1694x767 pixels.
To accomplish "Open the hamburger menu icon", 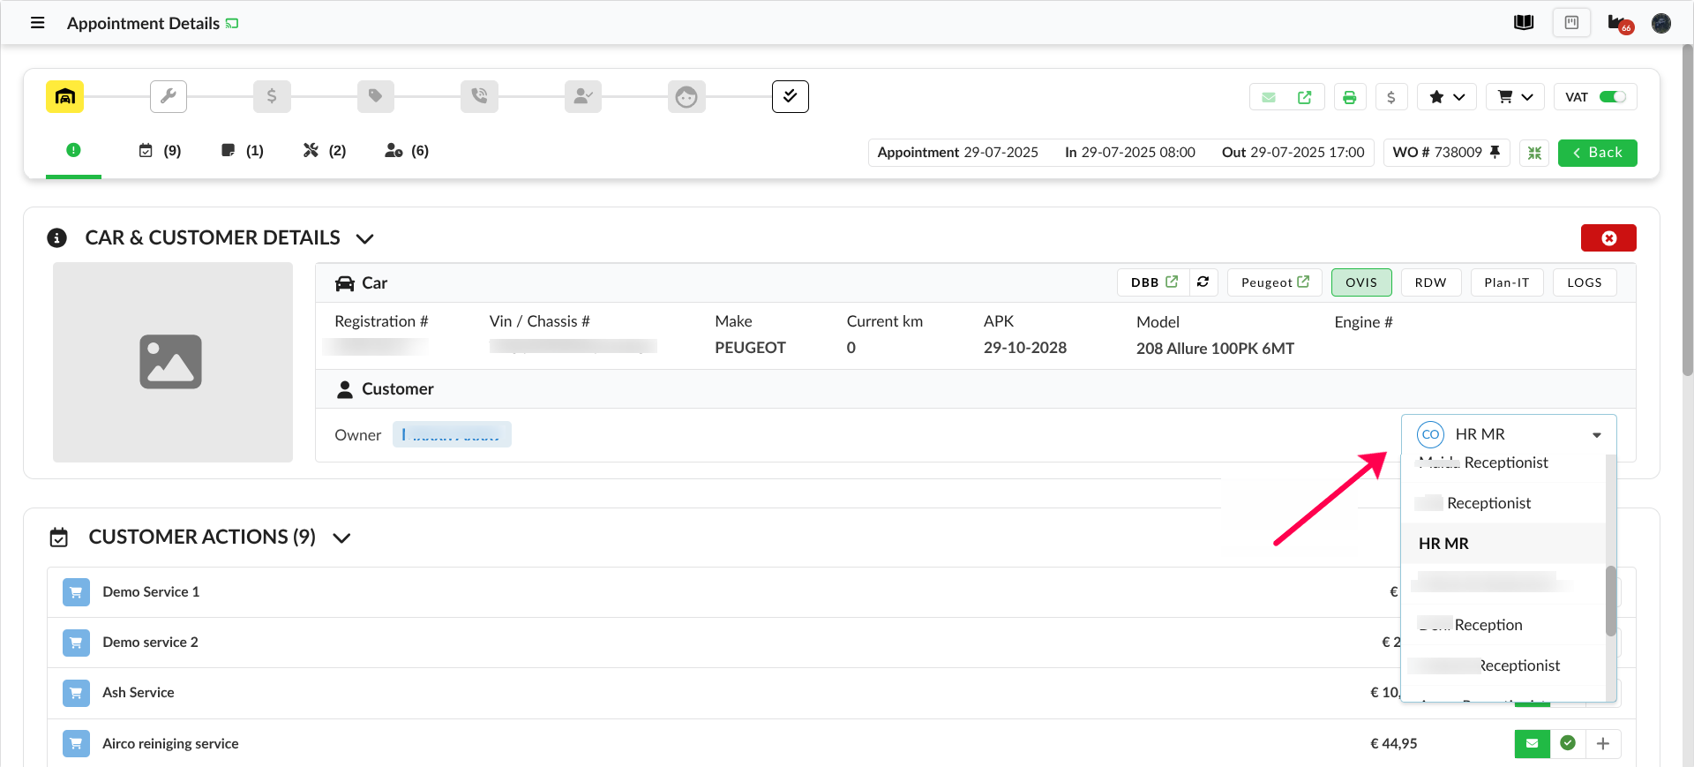I will [37, 23].
